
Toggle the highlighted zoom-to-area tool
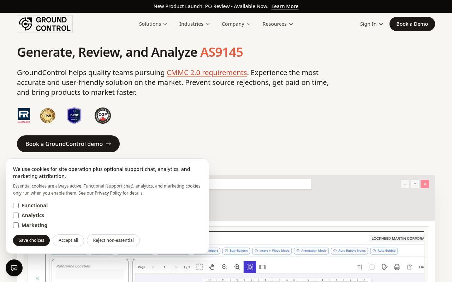[x=250, y=267]
